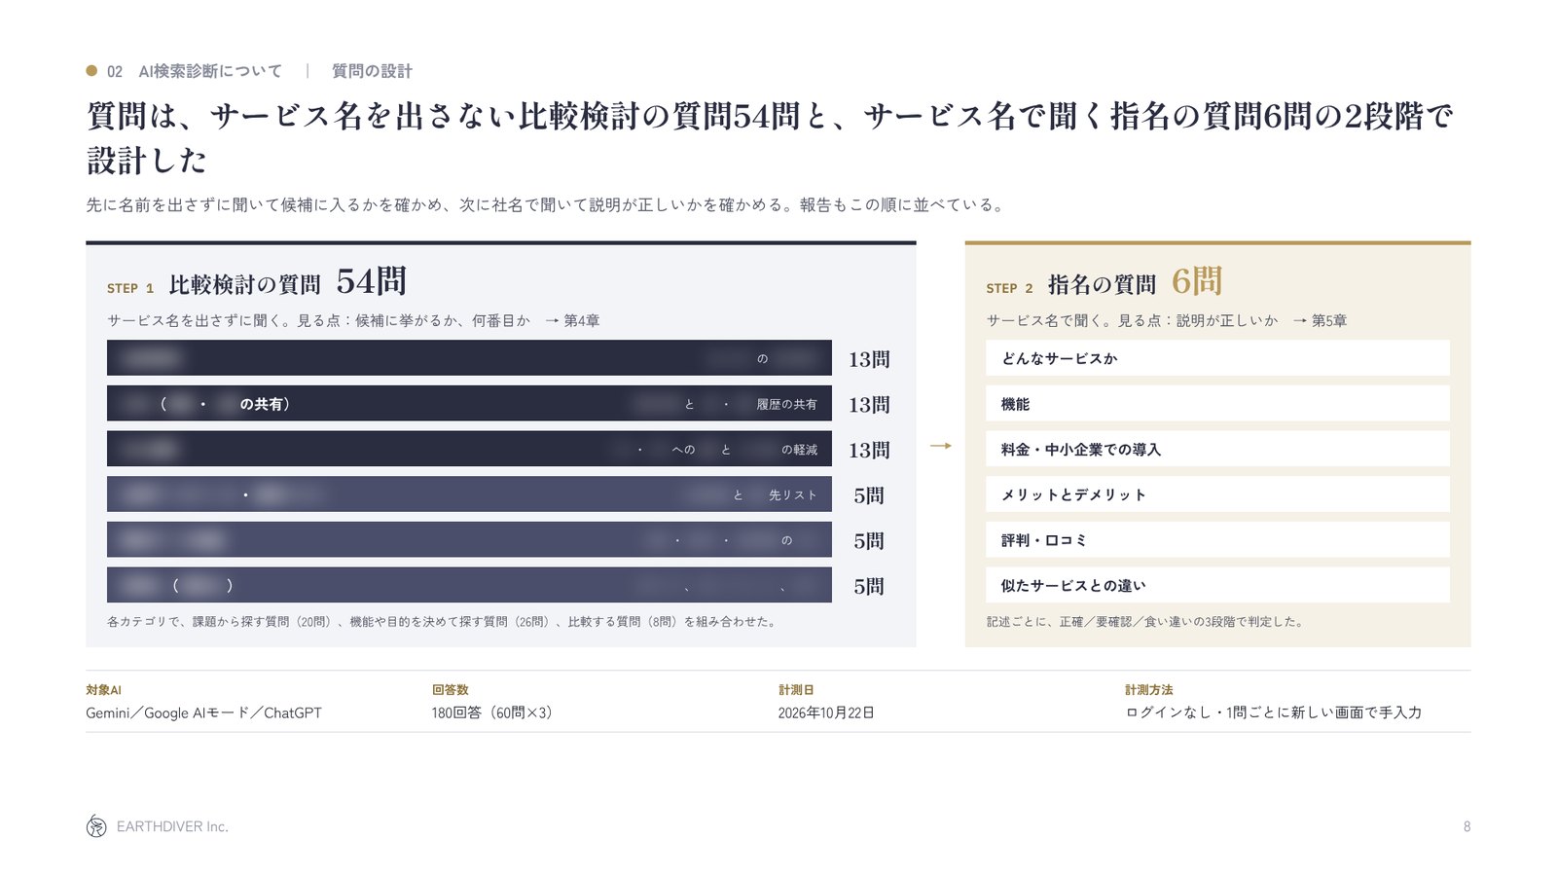The image size is (1557, 876).
Task: Select the 'どんなサービスか' row
Action: 1217,357
